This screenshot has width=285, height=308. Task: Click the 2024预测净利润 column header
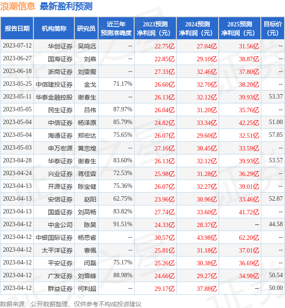pyautogui.click(x=197, y=28)
